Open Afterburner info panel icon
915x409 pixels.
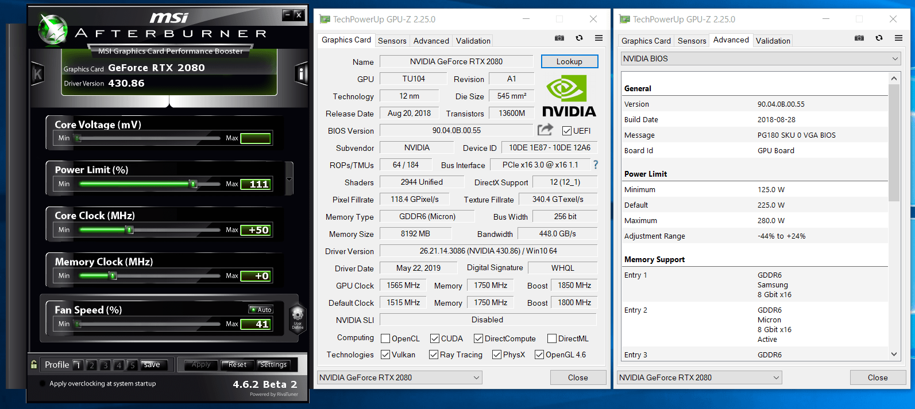click(x=302, y=74)
